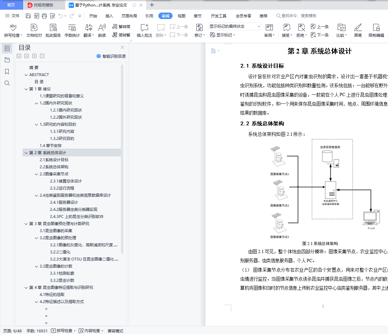Screen dimensions: 388x334
Task: Switch to the 开发工具 ribbon tab
Action: pyautogui.click(x=219, y=16)
